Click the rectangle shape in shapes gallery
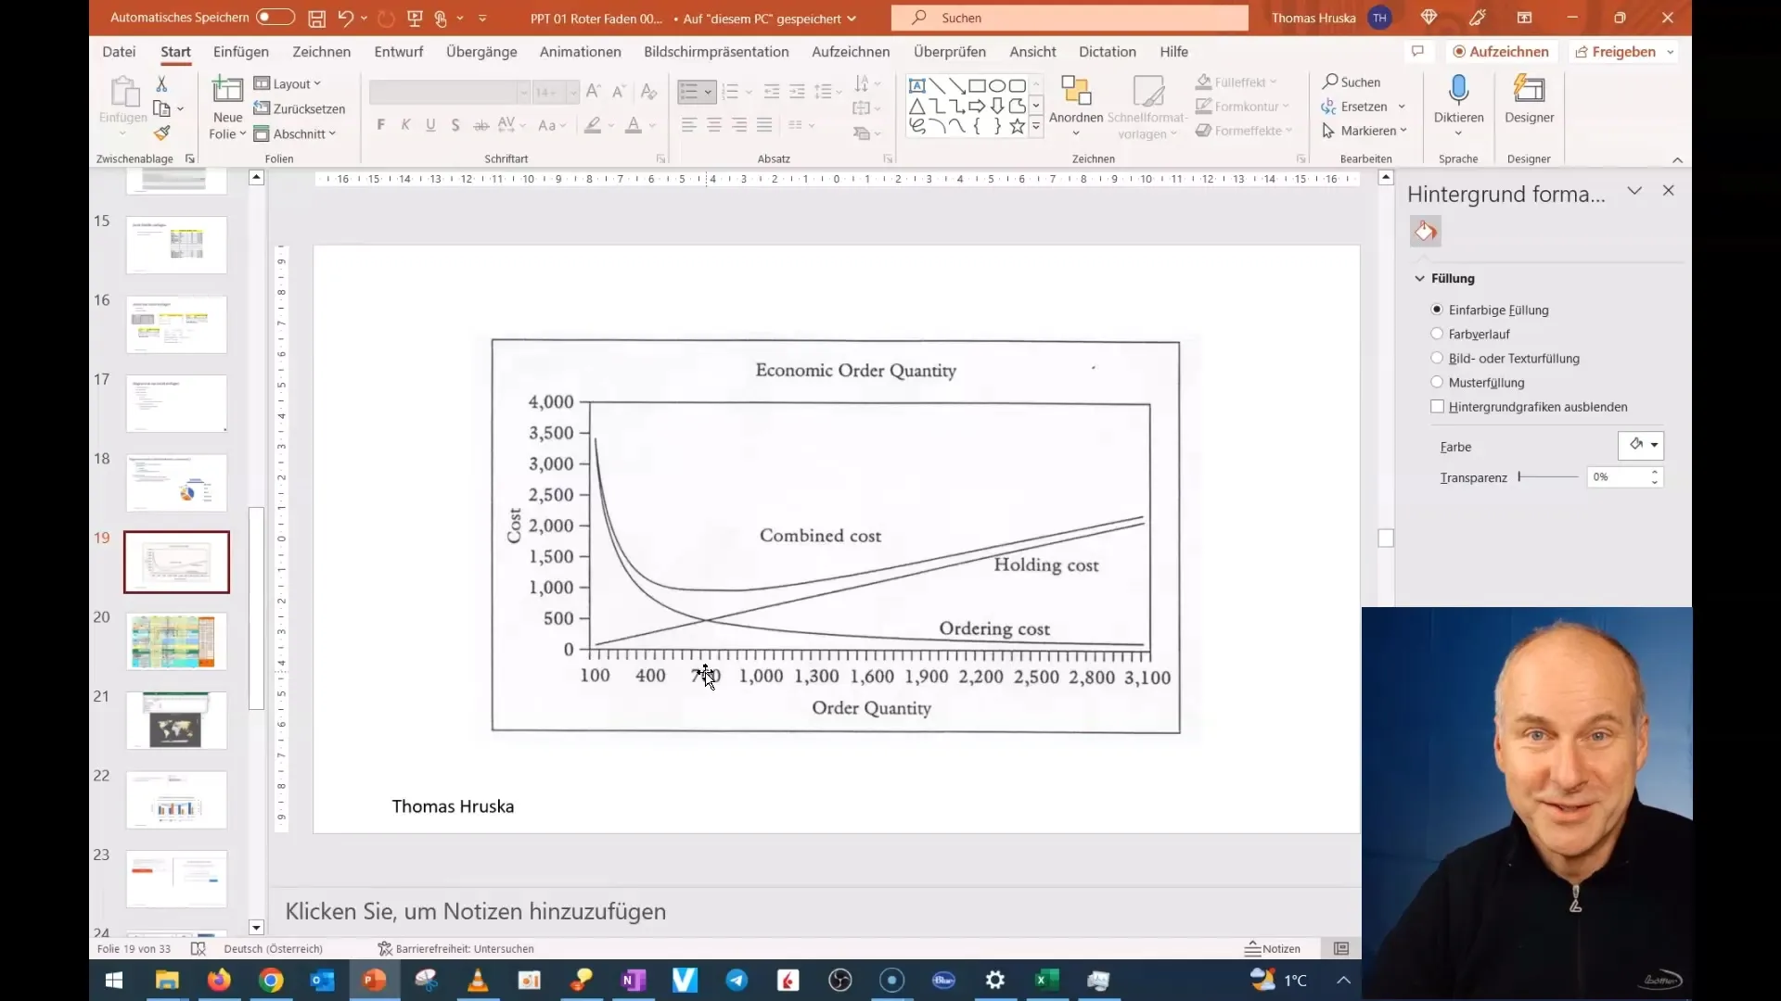 click(x=977, y=85)
